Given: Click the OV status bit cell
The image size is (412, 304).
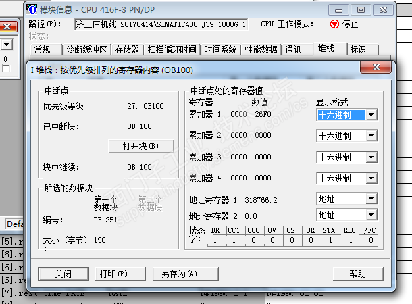Looking at the screenshot, I should [272, 240].
